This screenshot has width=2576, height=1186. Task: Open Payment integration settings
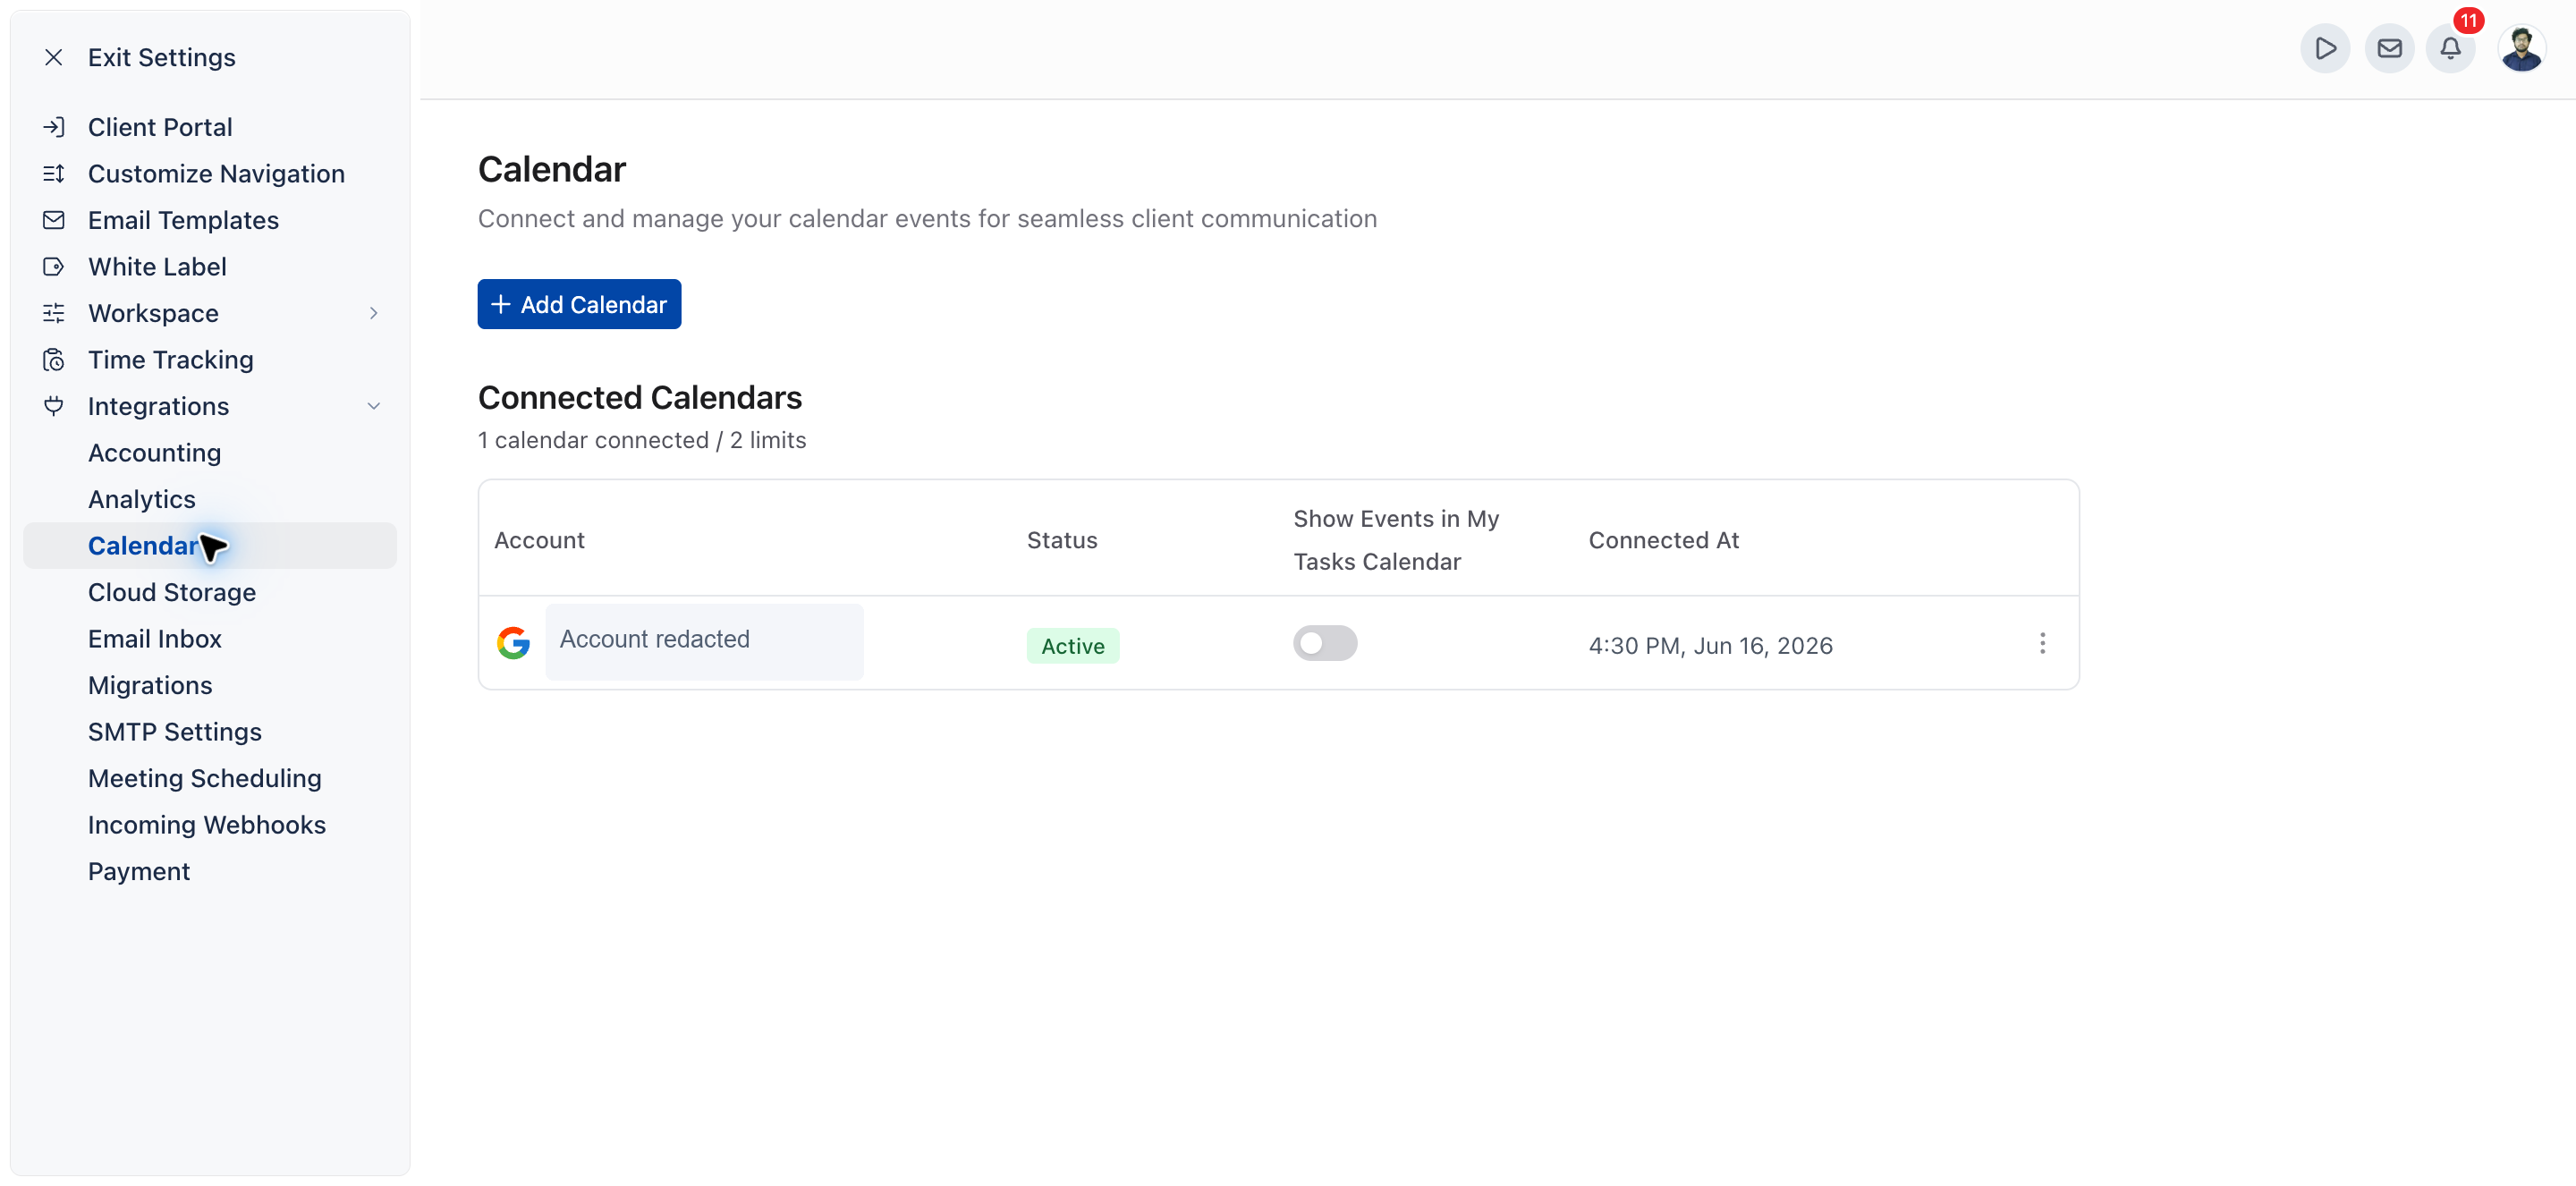click(x=139, y=871)
